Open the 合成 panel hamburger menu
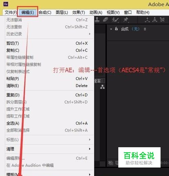 pyautogui.click(x=145, y=29)
